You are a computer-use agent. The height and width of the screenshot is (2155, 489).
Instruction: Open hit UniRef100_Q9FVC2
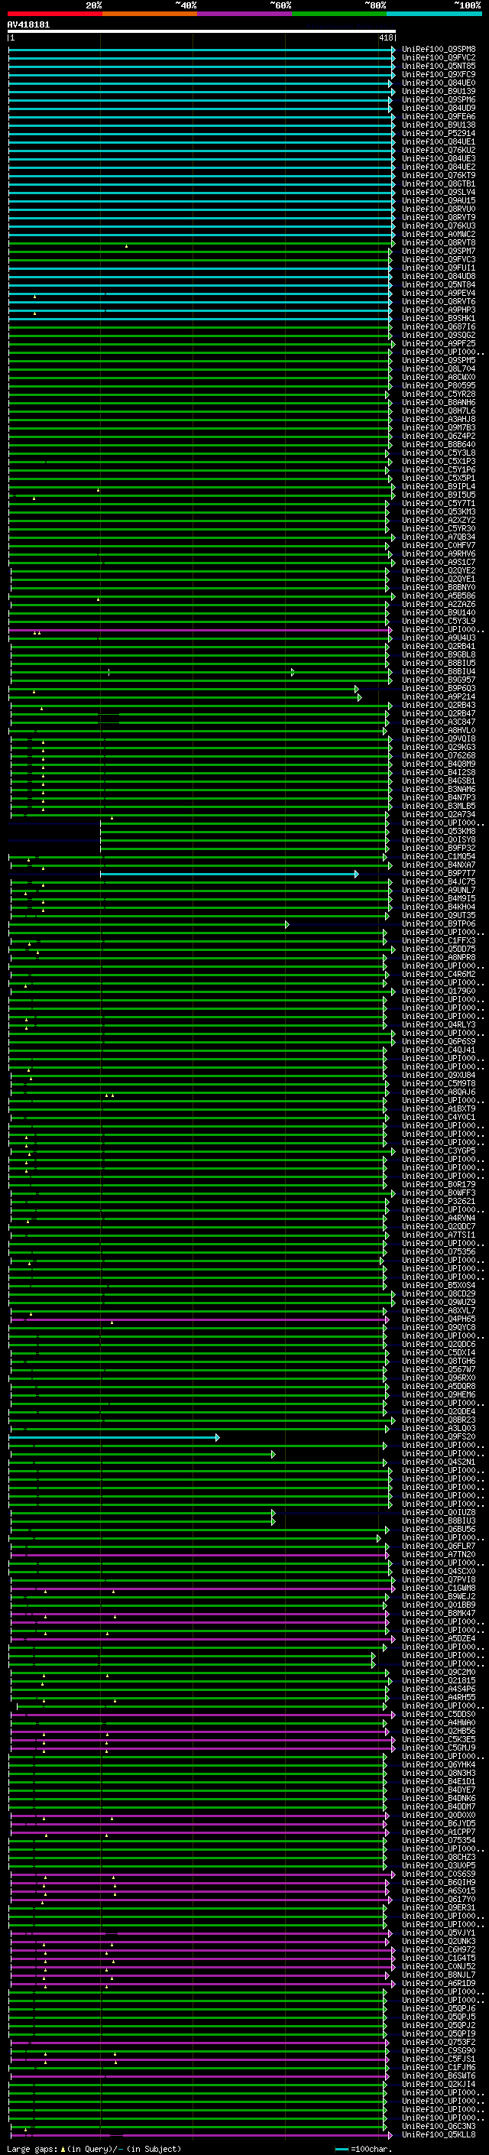pyautogui.click(x=439, y=58)
